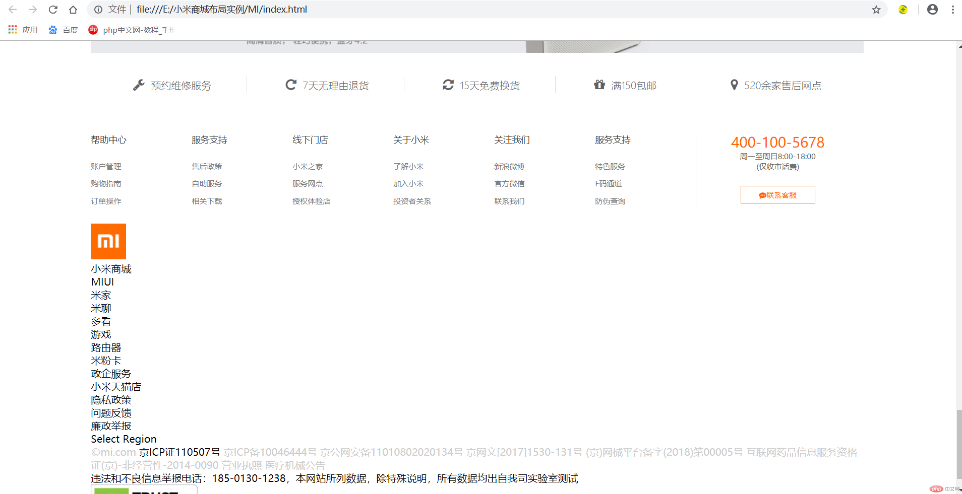Click 小米天猫店 footer link
Screen dimensions: 962x494
click(116, 387)
